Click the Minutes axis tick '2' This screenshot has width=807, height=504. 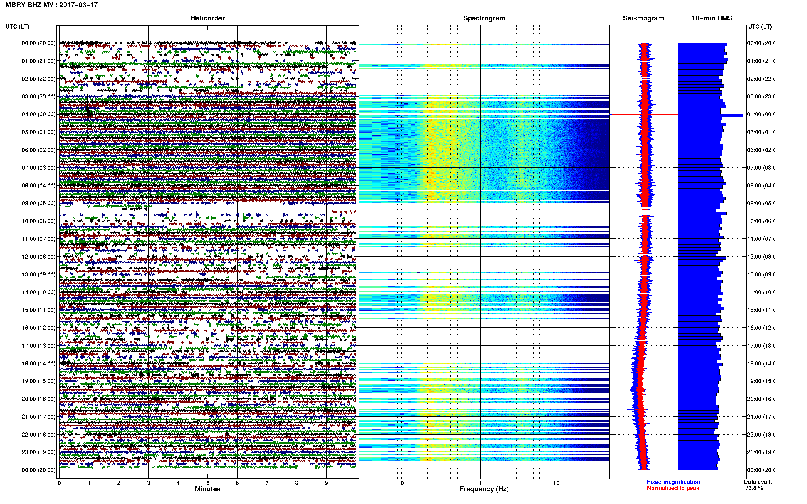point(119,483)
